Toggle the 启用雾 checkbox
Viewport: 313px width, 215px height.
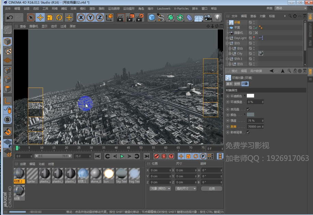tap(248, 109)
